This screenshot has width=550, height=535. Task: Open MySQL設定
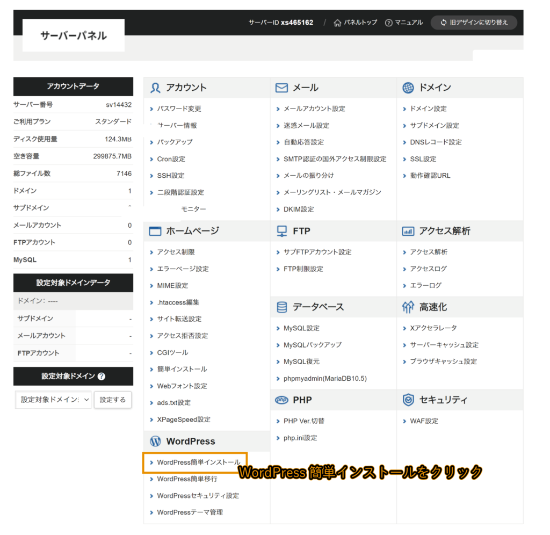point(301,328)
